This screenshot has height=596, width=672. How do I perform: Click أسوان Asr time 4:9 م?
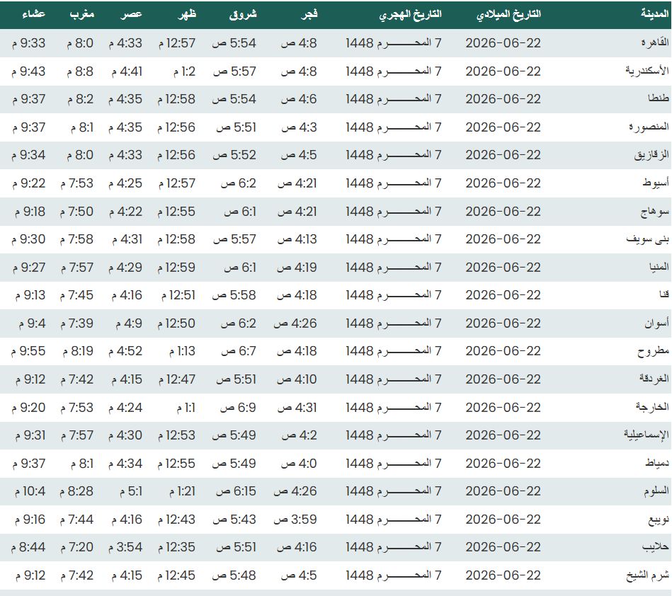tap(129, 323)
